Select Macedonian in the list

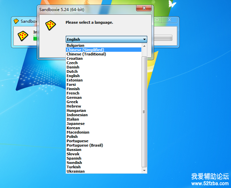click(x=104, y=132)
